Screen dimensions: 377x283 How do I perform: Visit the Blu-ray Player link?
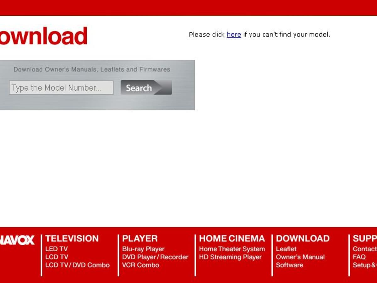[x=143, y=249]
